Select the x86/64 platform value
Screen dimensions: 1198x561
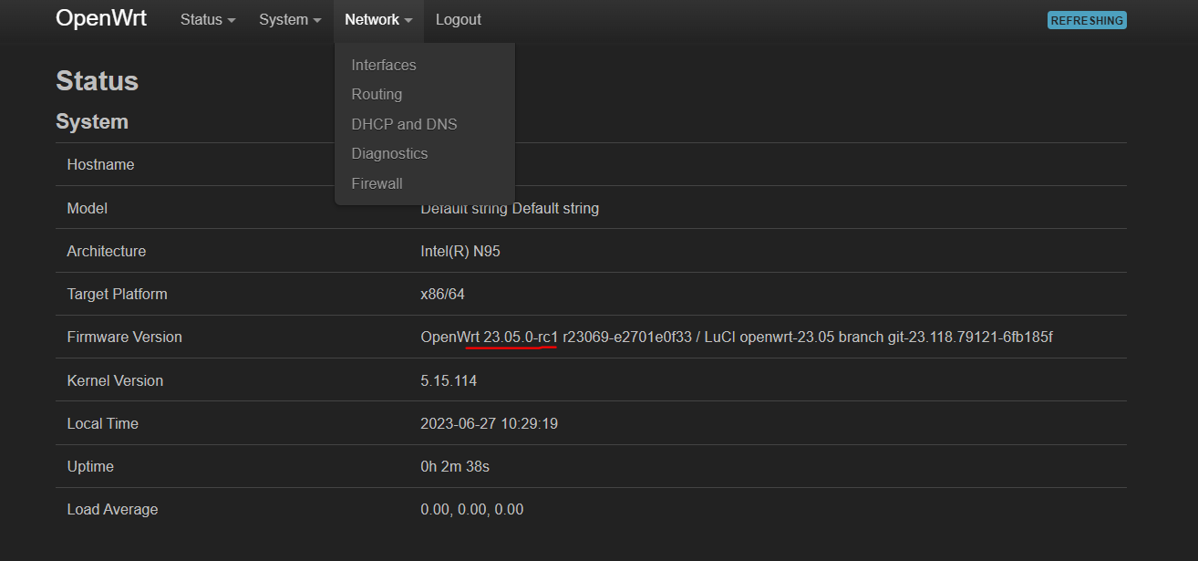coord(442,295)
